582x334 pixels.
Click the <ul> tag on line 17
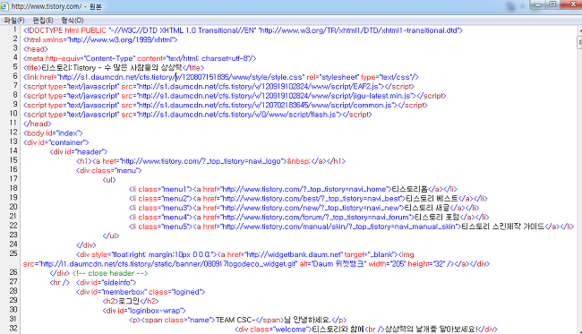[109, 180]
